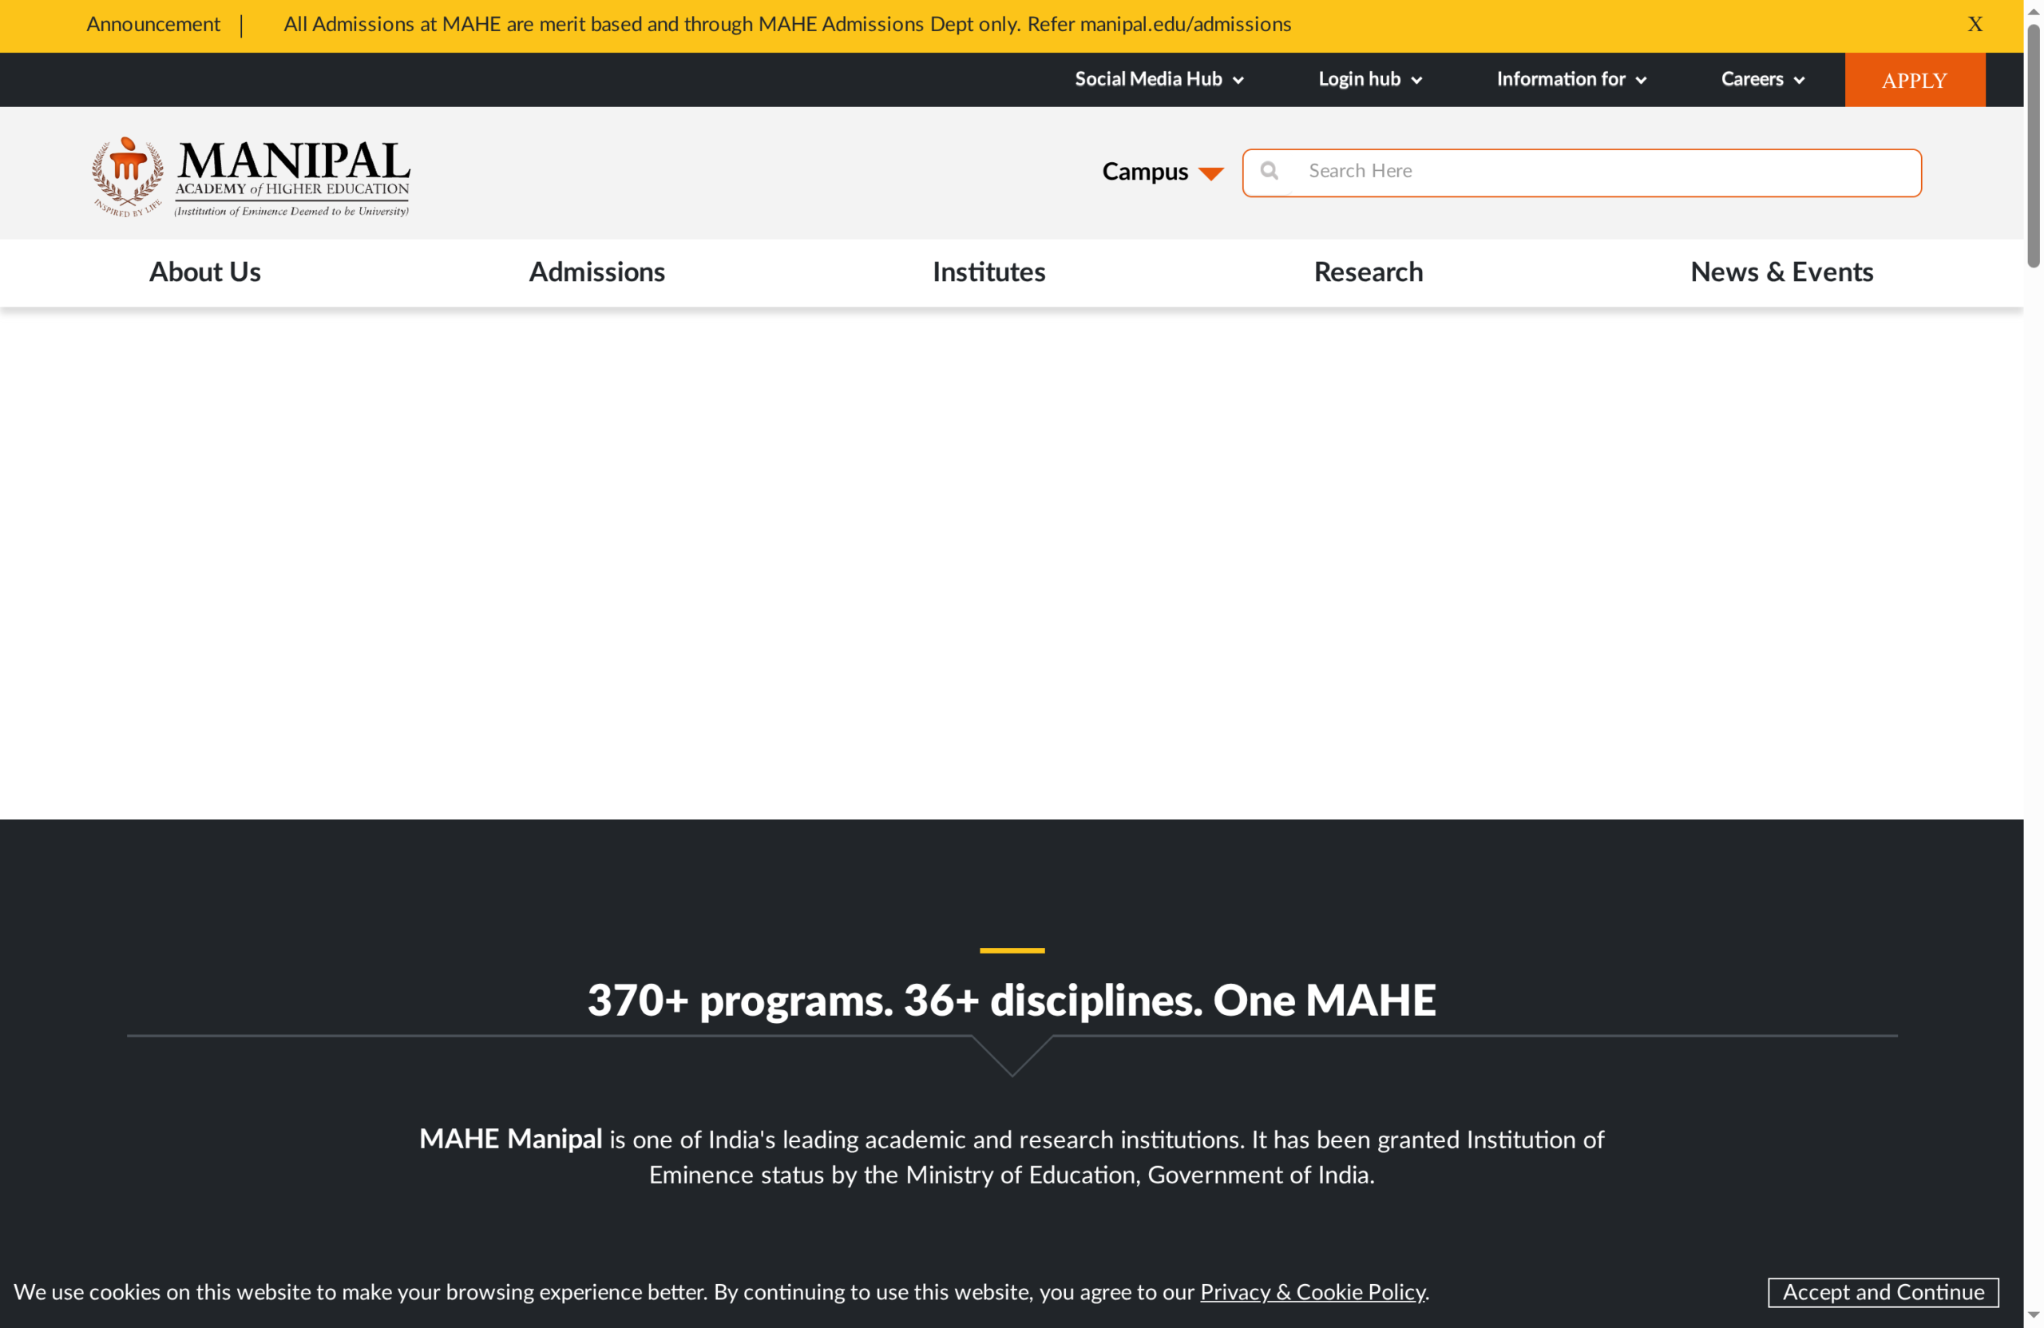Open the About Us menu
Screen dimensions: 2044x1328
[x=205, y=272]
